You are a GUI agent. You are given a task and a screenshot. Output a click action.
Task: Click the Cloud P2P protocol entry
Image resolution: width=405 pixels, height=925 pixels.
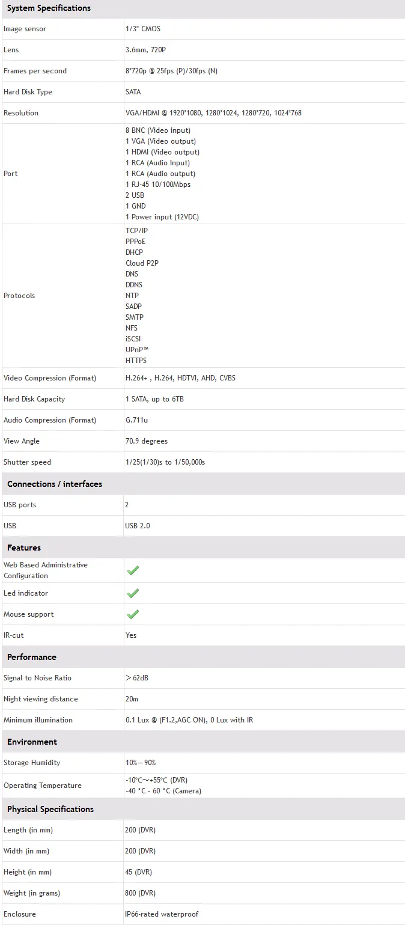click(x=142, y=263)
